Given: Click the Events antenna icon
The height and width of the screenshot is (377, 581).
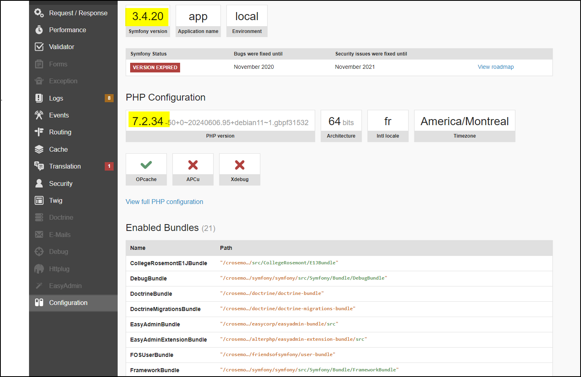Looking at the screenshot, I should pos(39,115).
